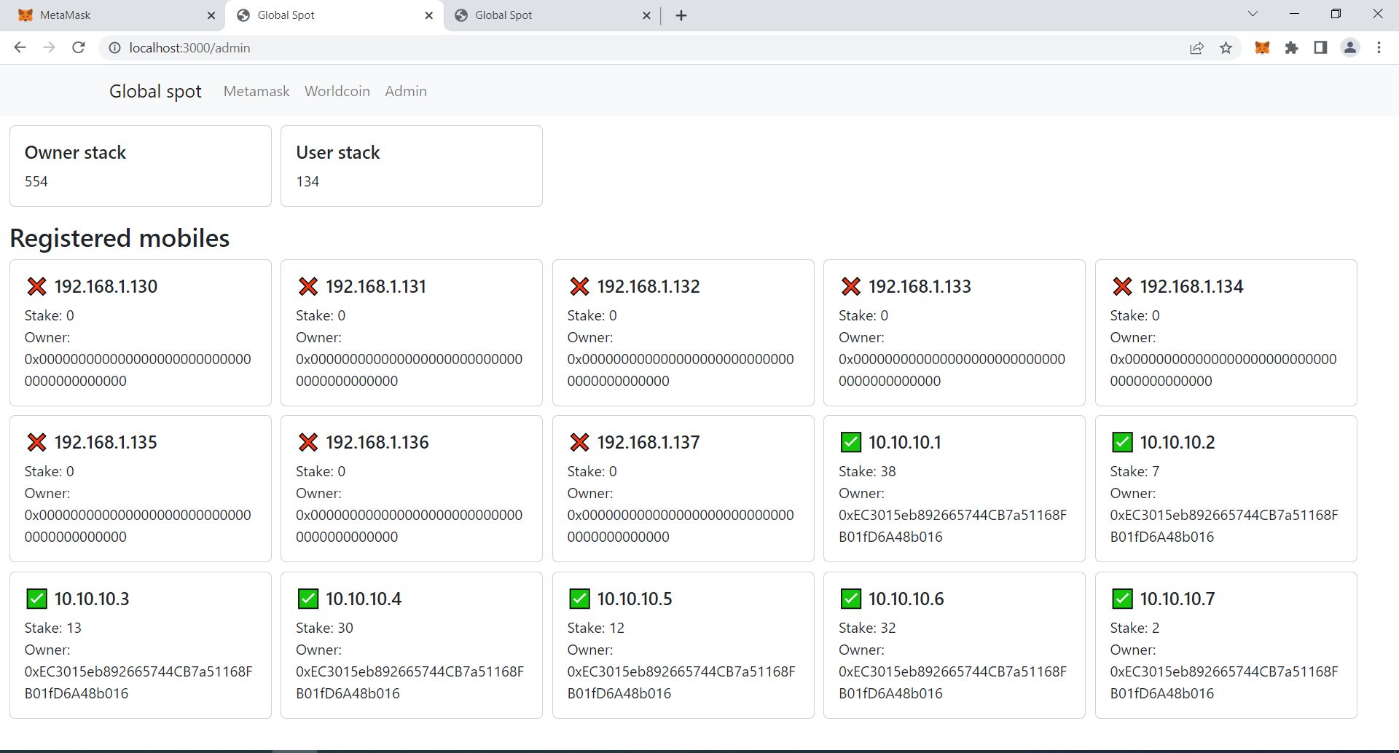Click the IP address 10.10.10.1

(x=905, y=442)
